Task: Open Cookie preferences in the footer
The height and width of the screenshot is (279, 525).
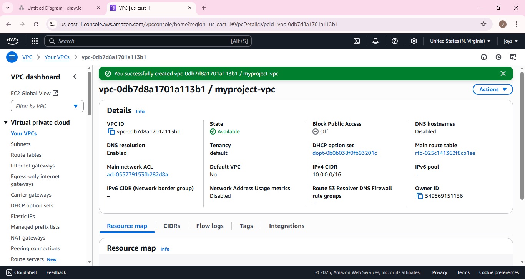Action: tap(499, 272)
